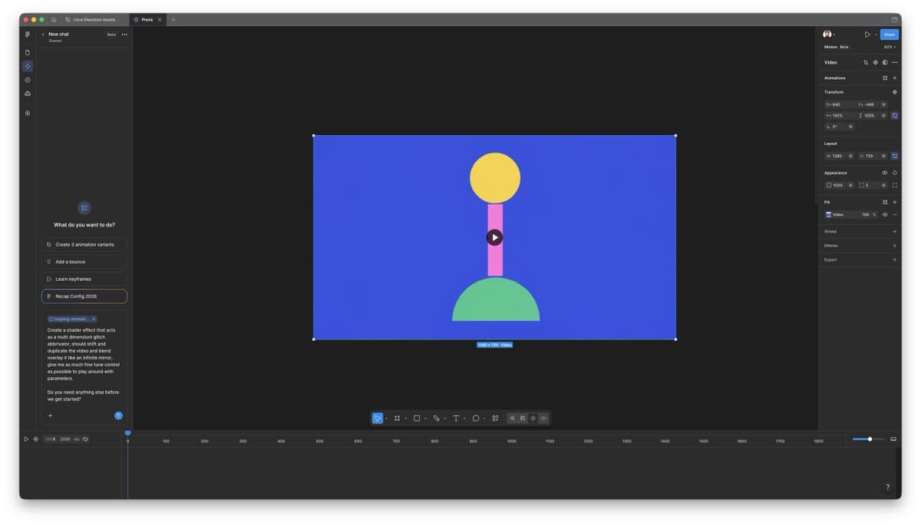This screenshot has height=525, width=921.
Task: Click the component icon beside Video title
Action: [875, 62]
